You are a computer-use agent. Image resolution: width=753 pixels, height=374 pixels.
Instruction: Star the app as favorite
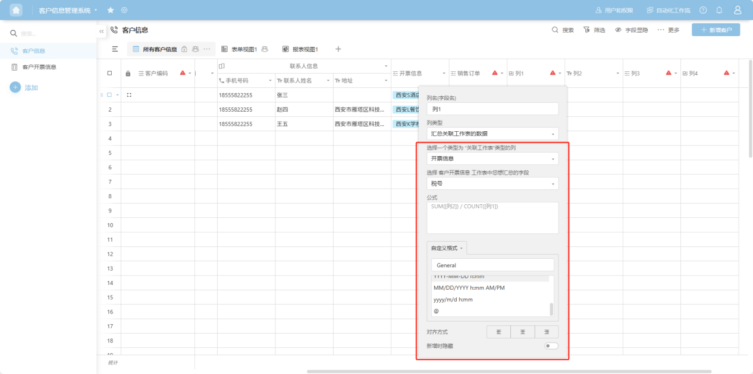111,10
